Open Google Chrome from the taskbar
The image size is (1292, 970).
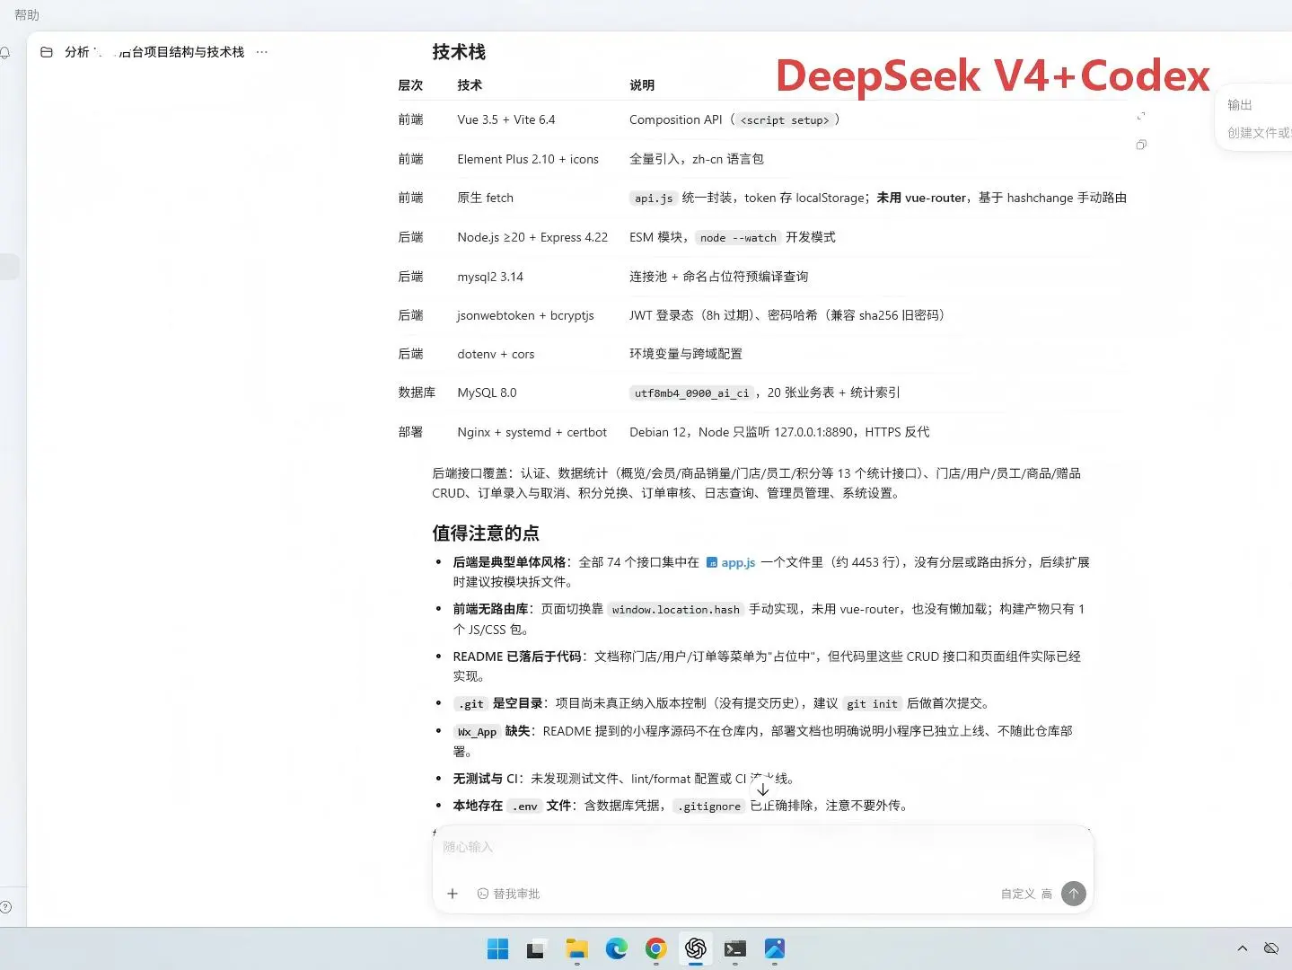656,948
